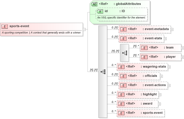The width and height of the screenshot is (184, 119).
Task: Expand the highlight element
Action: pos(160,95)
